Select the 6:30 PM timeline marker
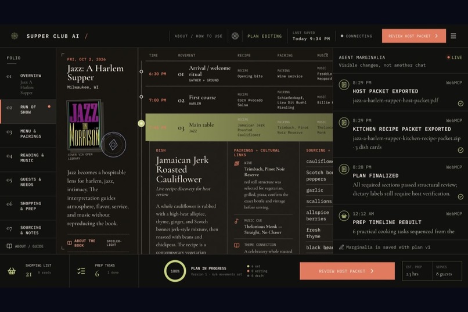The width and height of the screenshot is (468, 312). [141, 71]
